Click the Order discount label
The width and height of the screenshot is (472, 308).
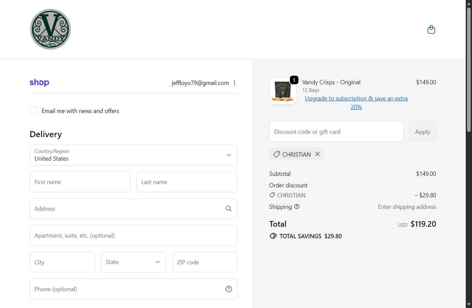pyautogui.click(x=288, y=185)
